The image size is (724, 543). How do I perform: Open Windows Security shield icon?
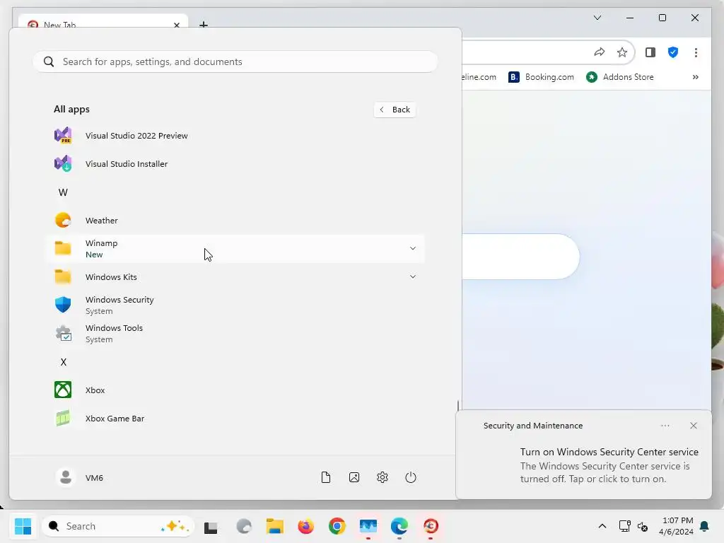pos(63,305)
